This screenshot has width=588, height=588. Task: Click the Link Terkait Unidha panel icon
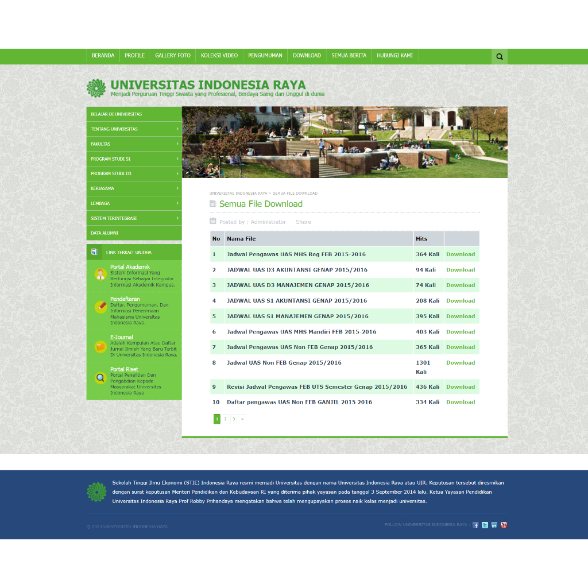pos(94,252)
